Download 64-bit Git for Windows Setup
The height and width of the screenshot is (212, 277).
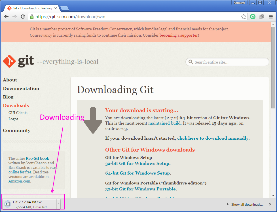pyautogui.click(x=138, y=173)
